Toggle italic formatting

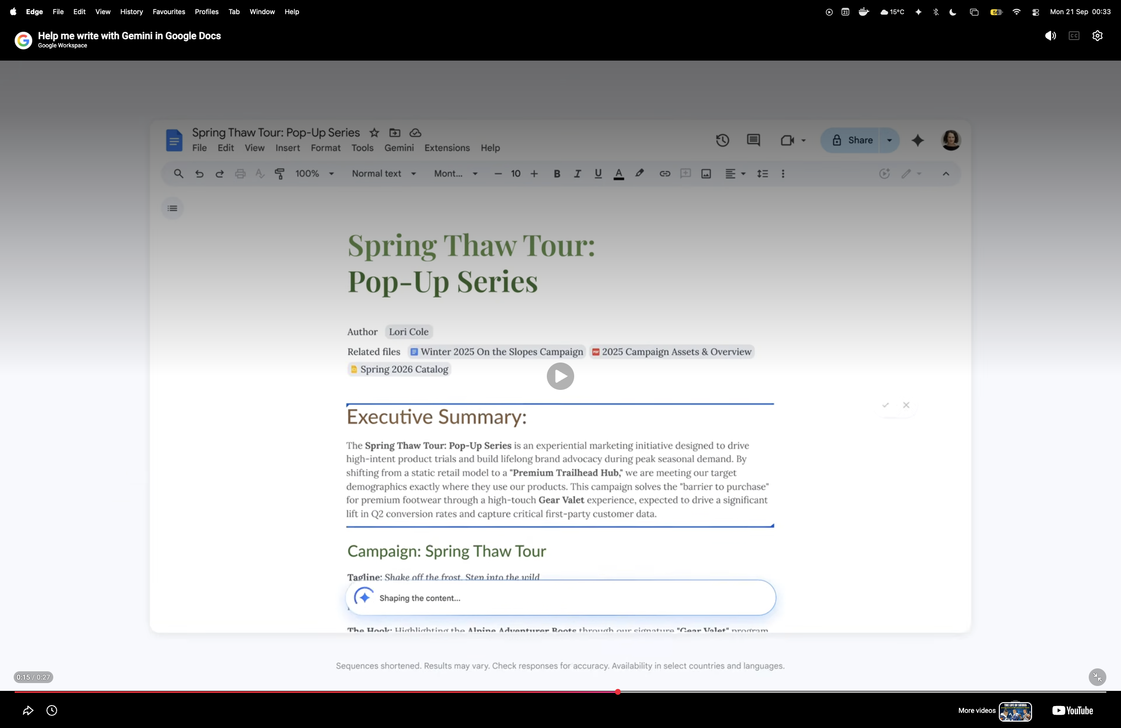tap(577, 173)
